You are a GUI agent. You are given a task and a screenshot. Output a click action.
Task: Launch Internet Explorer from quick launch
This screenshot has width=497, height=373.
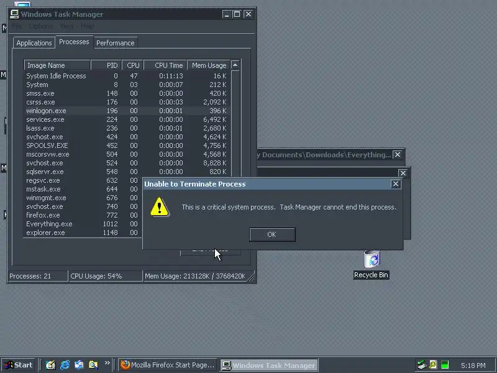click(65, 365)
